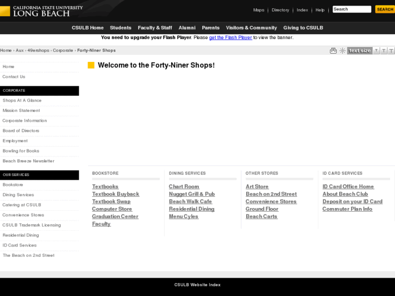Click Corporate in the breadcrumb trail
Screen dimensions: 395x296
coord(63,51)
